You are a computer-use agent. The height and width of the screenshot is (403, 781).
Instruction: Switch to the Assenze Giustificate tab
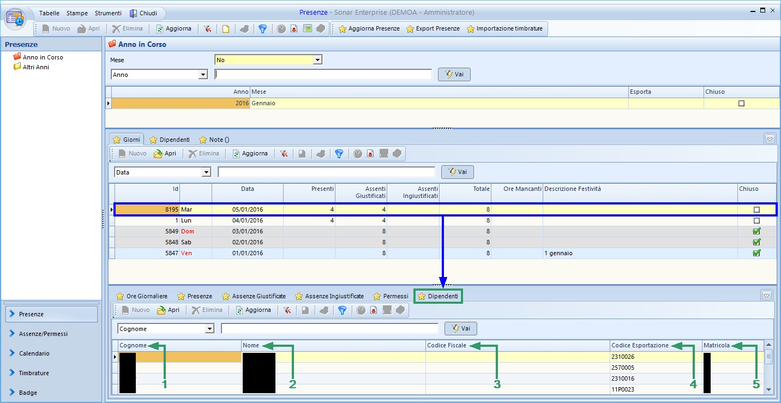click(x=254, y=296)
